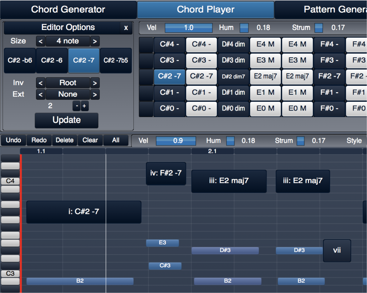Select the iv: F#2 -7 chord block
Image resolution: width=367 pixels, height=293 pixels.
166,174
